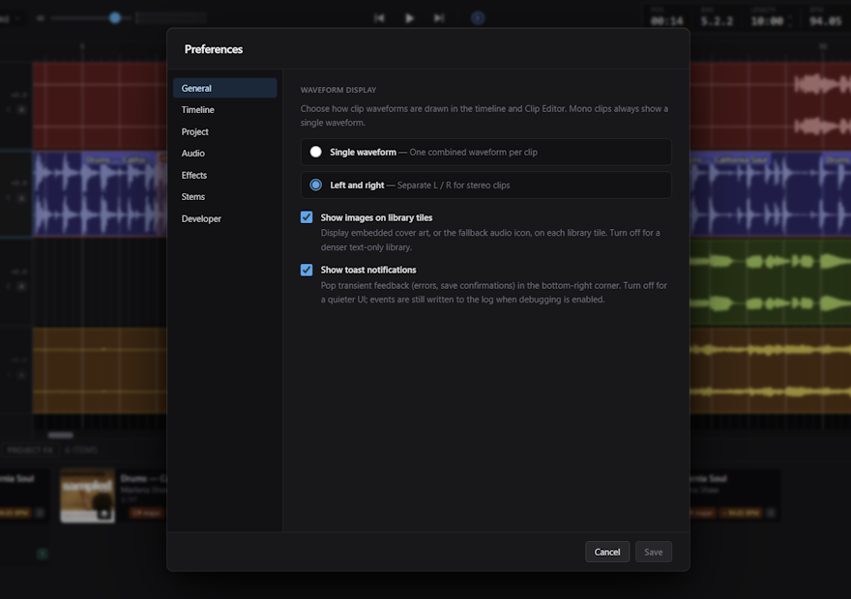Click the play button in the transport bar
The height and width of the screenshot is (599, 851).
click(410, 18)
